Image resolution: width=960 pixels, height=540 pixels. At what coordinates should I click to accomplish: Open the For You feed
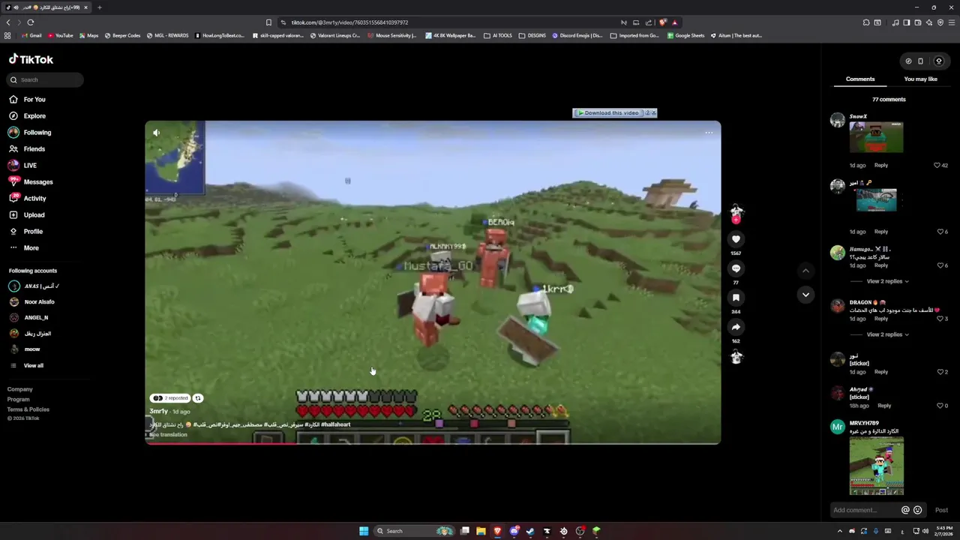pos(34,99)
